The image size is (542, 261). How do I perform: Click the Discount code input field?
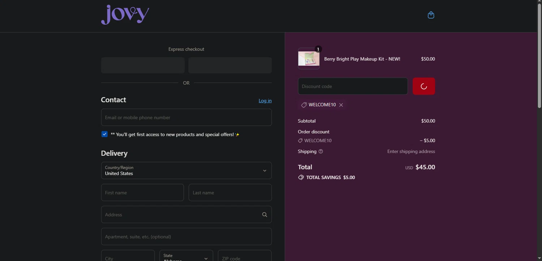353,86
